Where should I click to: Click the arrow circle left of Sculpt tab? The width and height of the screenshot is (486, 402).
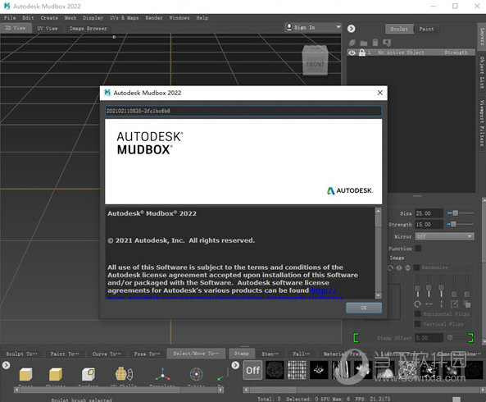(x=351, y=29)
